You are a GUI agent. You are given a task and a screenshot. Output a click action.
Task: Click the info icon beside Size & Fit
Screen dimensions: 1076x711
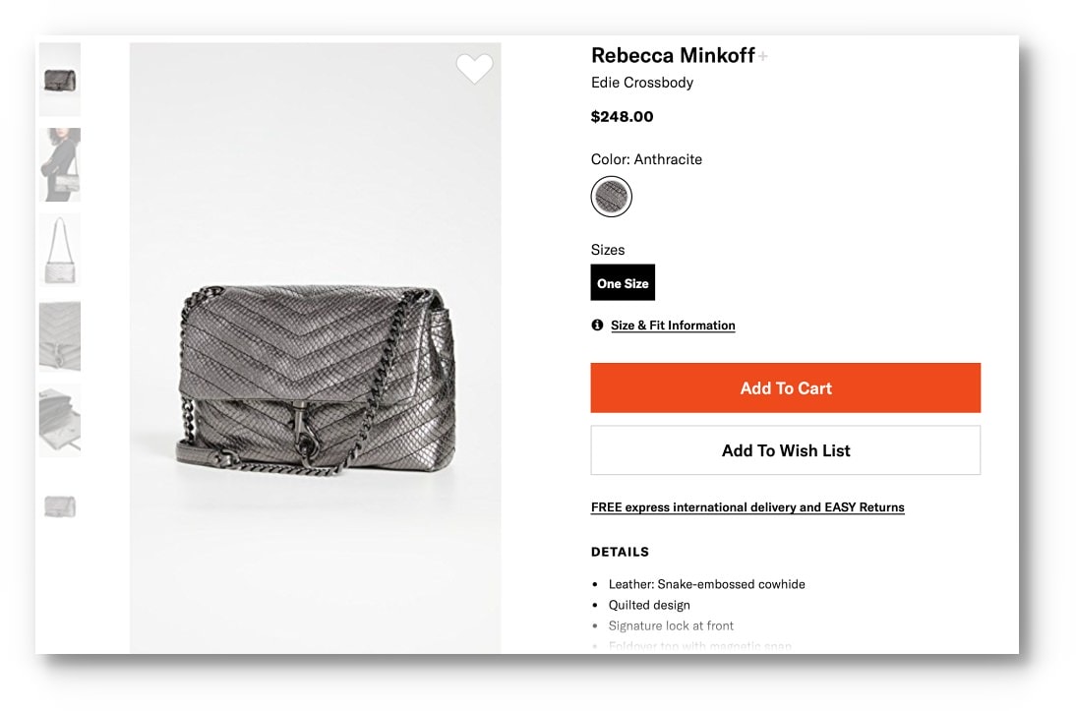(597, 325)
